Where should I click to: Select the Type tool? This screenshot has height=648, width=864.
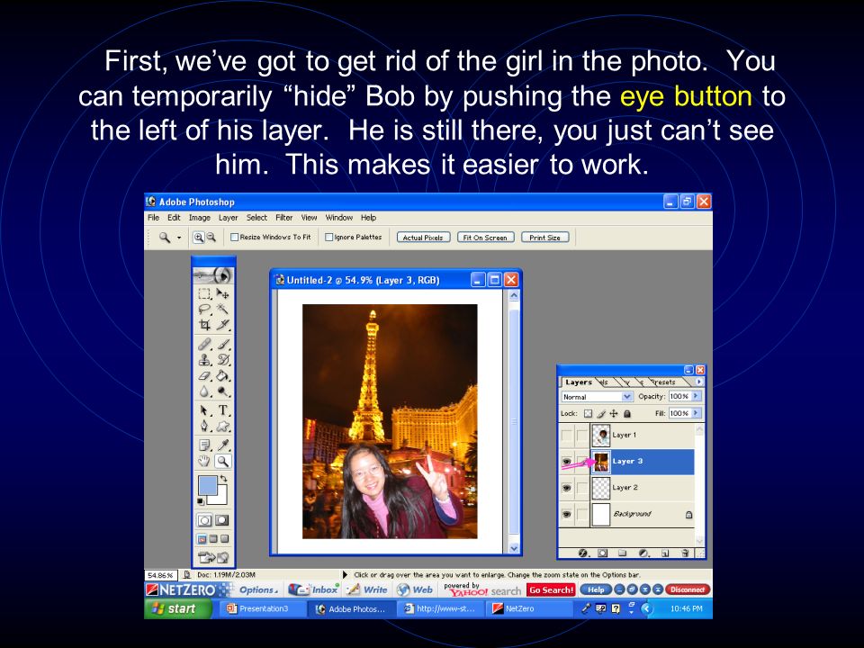point(222,410)
